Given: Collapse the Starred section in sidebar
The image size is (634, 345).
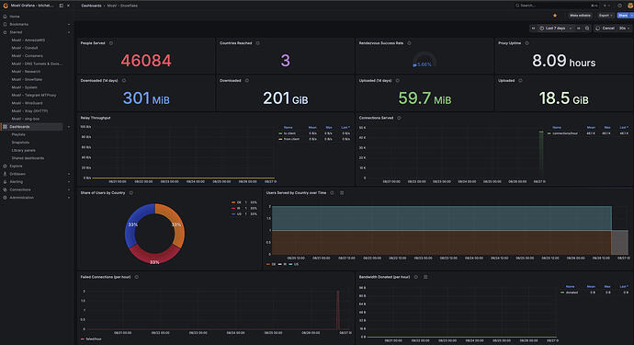Looking at the screenshot, I should (69, 32).
